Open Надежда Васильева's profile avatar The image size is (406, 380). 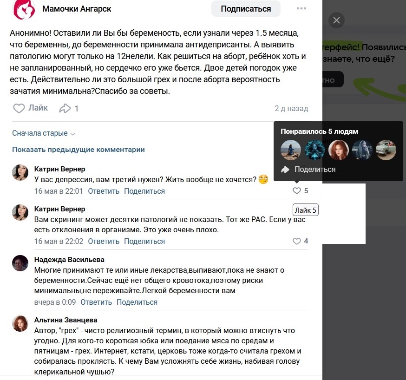coord(20,263)
